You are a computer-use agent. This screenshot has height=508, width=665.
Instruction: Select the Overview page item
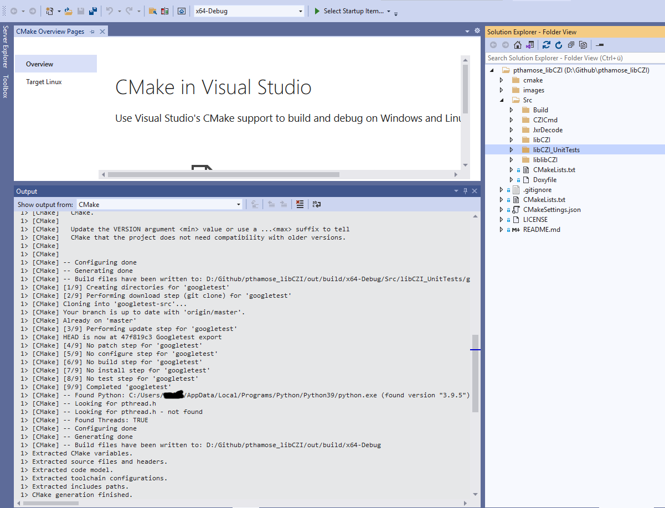(55, 64)
